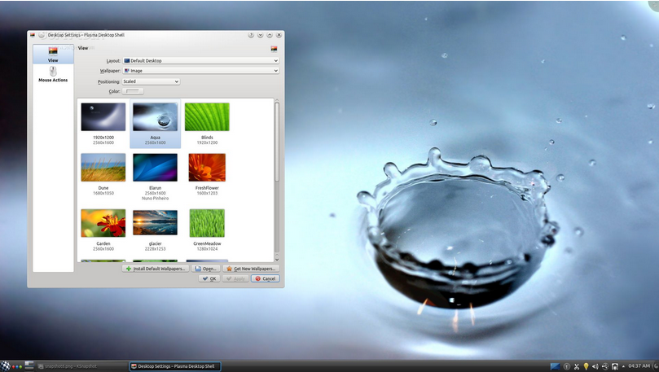
Task: Open Klipper clipboard scissors icon
Action: pyautogui.click(x=577, y=366)
